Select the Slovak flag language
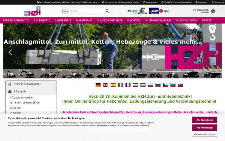 coord(180,85)
